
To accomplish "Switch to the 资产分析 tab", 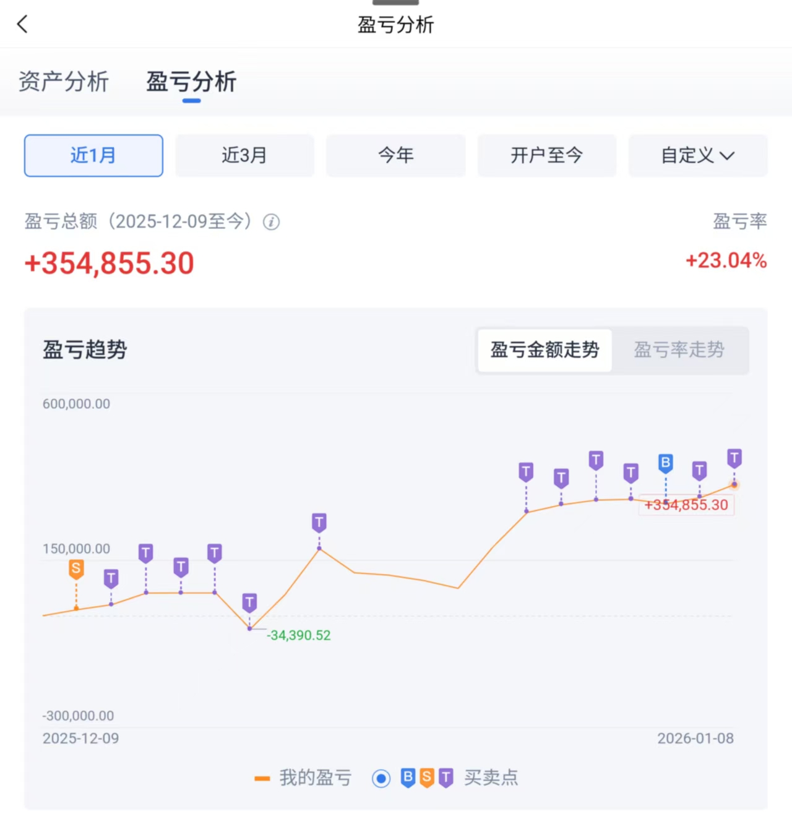I will pos(64,82).
